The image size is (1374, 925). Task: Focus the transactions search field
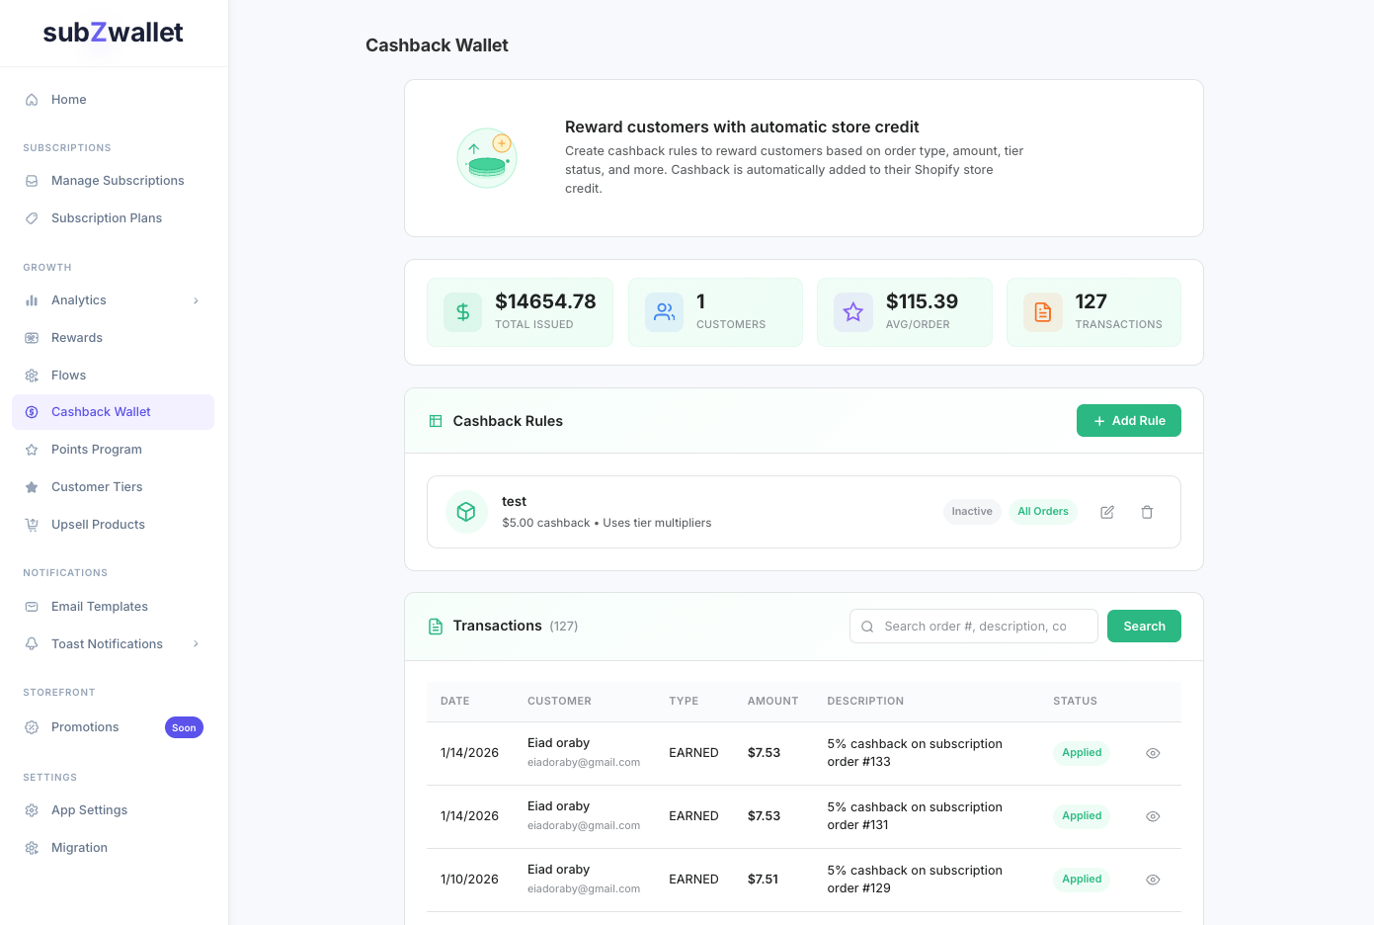(x=974, y=627)
